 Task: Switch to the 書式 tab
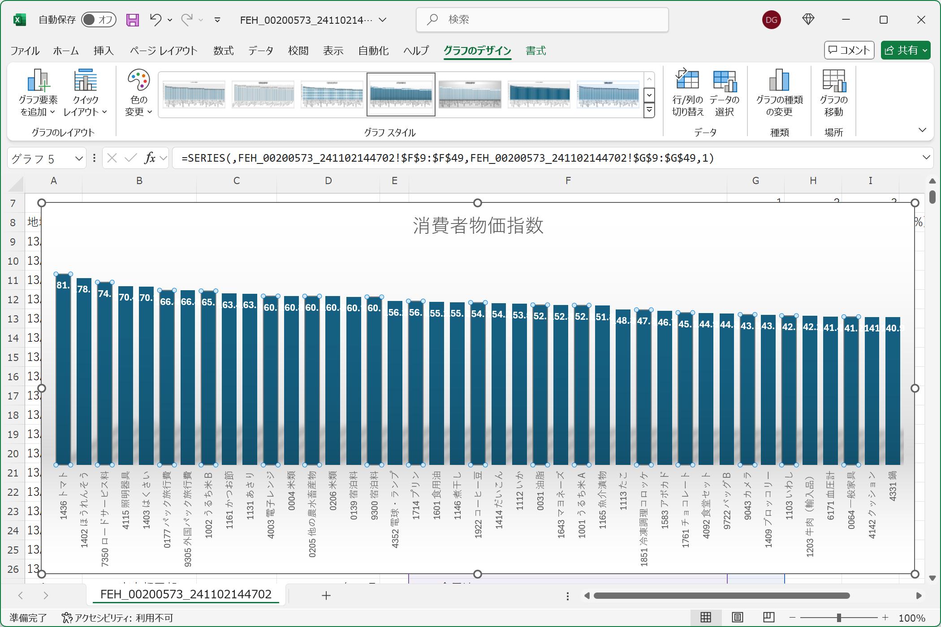535,51
